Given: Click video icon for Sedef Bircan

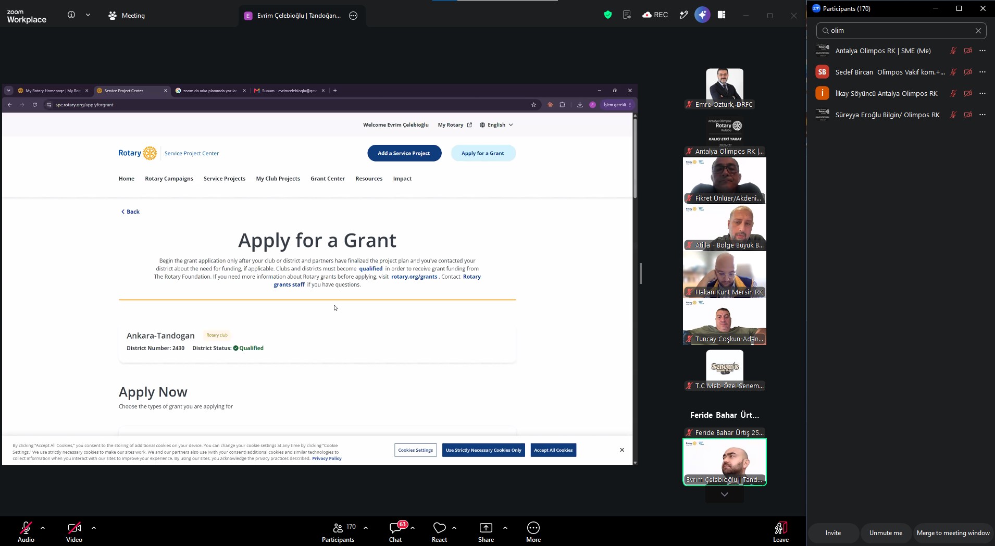Looking at the screenshot, I should tap(968, 72).
